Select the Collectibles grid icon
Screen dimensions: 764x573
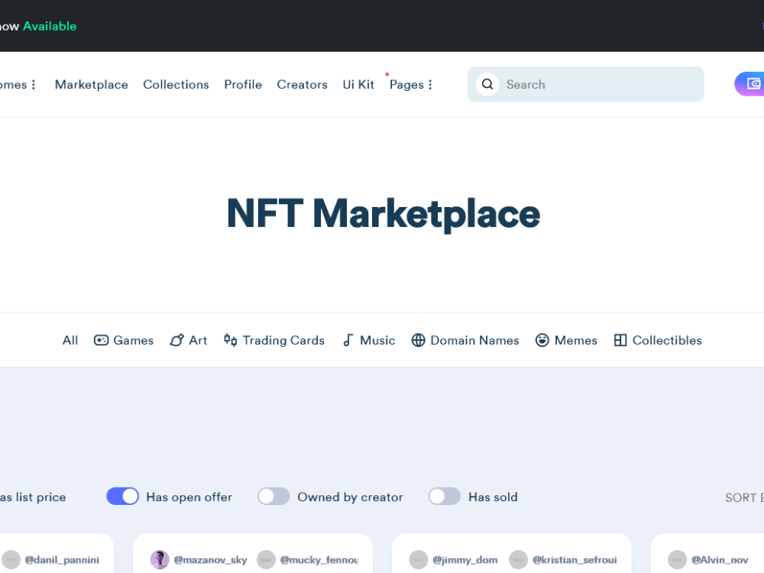[x=620, y=340]
